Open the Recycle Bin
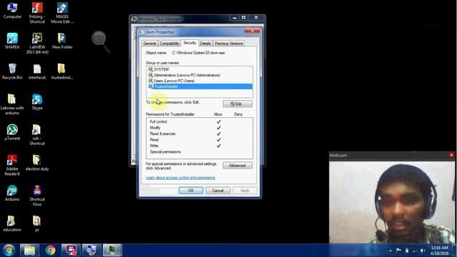 point(12,71)
